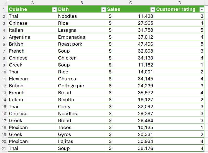Click the Roast pork dish cell

coord(70,44)
